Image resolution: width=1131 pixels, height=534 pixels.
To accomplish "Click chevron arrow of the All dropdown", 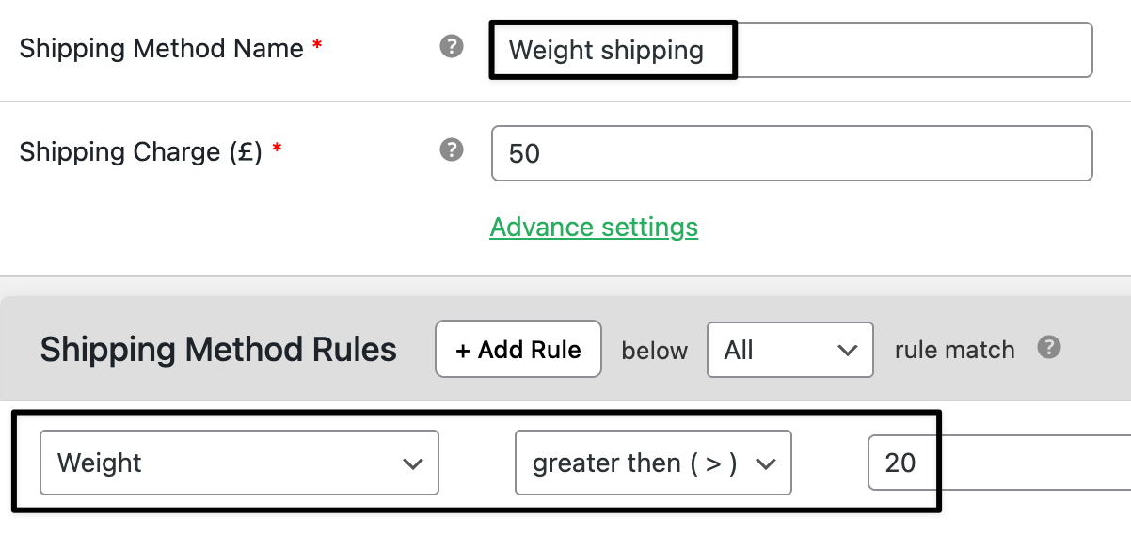I will click(x=847, y=351).
